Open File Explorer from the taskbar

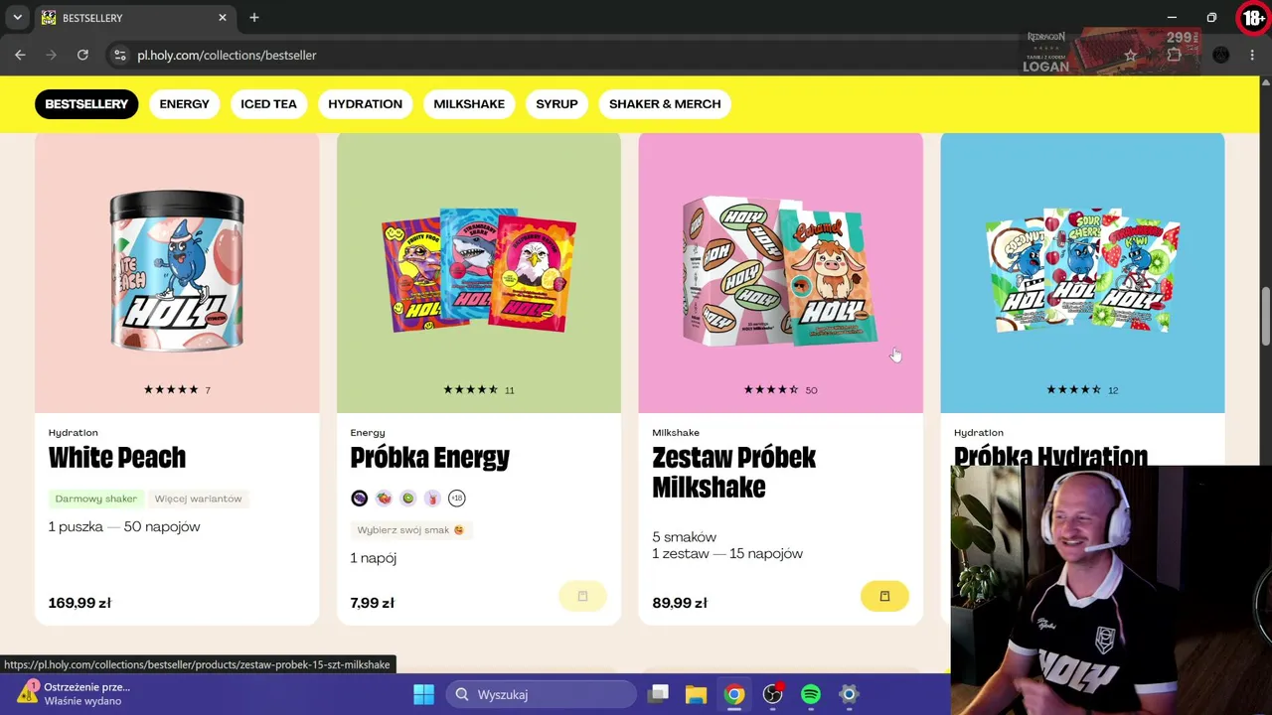pyautogui.click(x=696, y=694)
